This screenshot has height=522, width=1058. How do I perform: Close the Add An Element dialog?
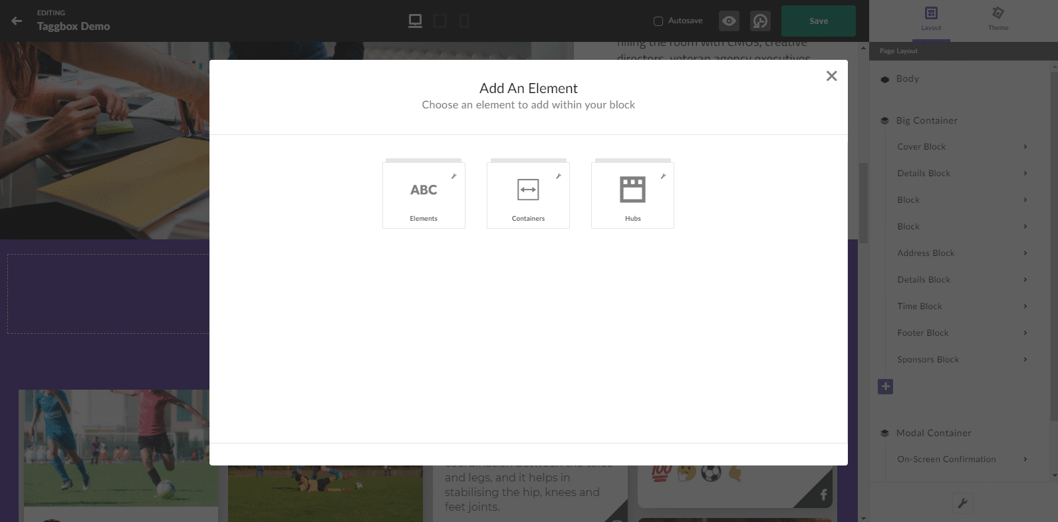[x=831, y=76]
